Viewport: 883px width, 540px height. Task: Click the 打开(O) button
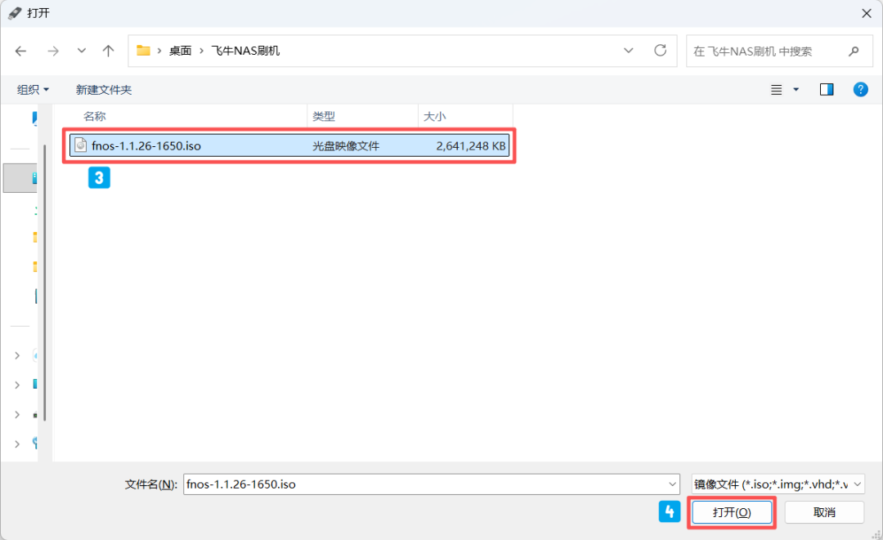(732, 512)
